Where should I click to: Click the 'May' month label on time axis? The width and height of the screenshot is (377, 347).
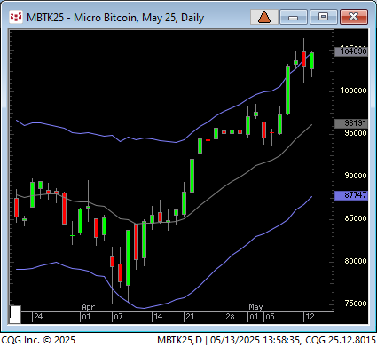click(255, 307)
